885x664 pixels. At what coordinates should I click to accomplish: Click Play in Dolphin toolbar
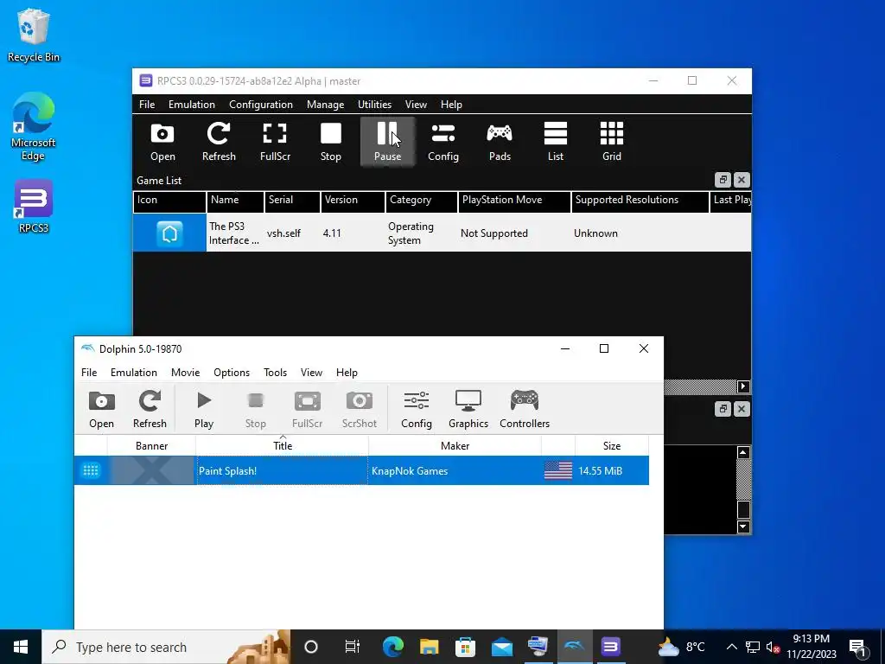[x=204, y=409]
